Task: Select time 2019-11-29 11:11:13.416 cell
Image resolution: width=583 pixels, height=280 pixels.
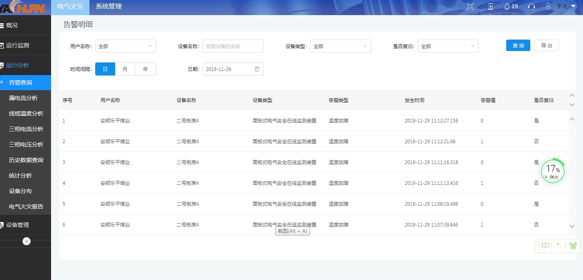Action: click(x=431, y=183)
